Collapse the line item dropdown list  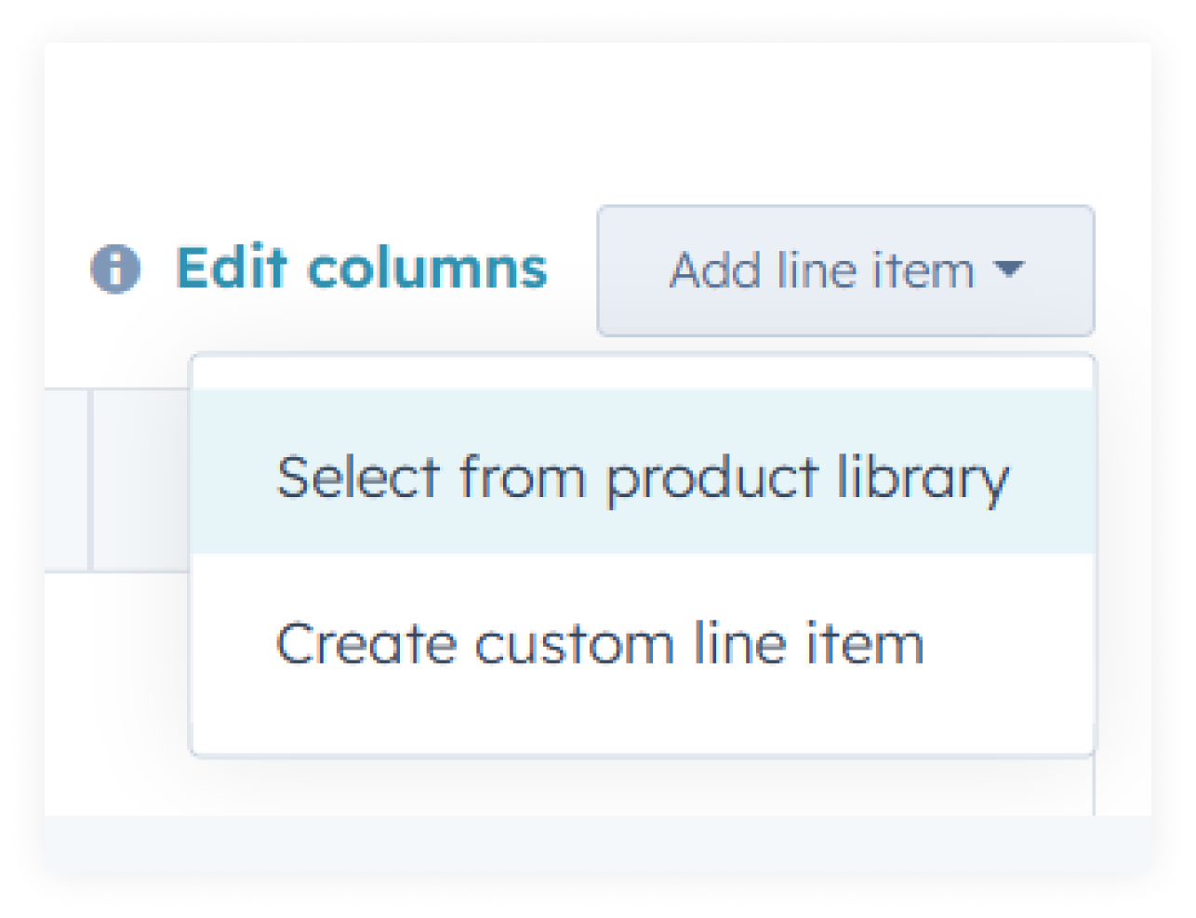(x=844, y=270)
